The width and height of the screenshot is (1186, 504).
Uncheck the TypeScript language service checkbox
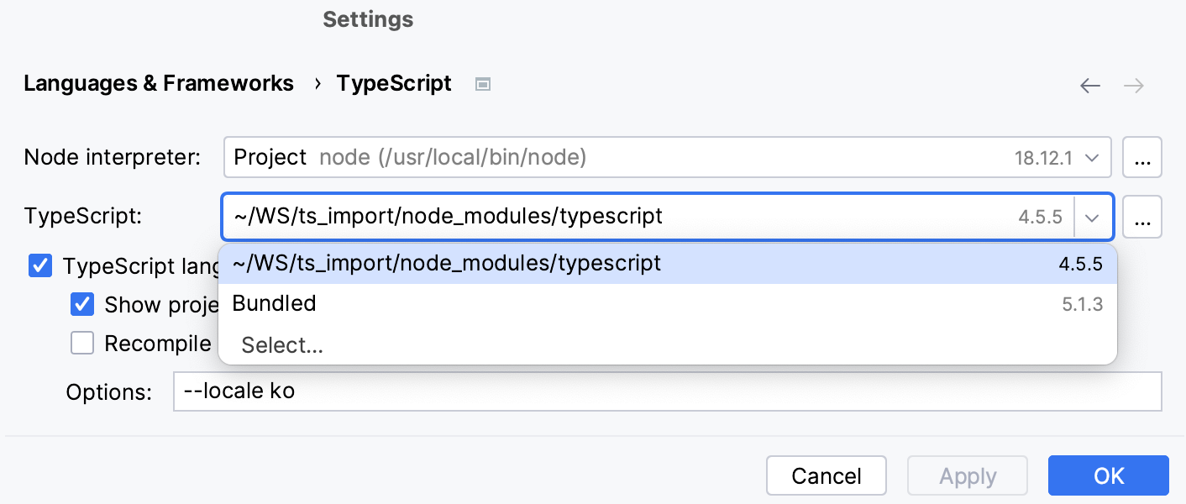(39, 265)
